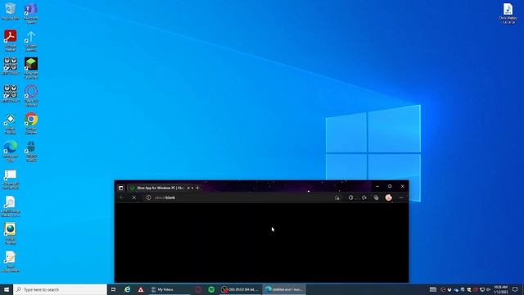
Task: Open Edge collections icon
Action: pyautogui.click(x=376, y=197)
